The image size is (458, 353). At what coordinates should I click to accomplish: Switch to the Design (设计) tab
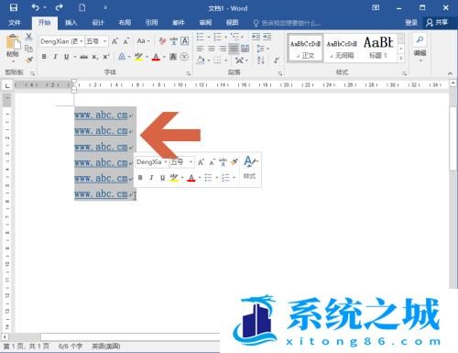click(x=98, y=23)
